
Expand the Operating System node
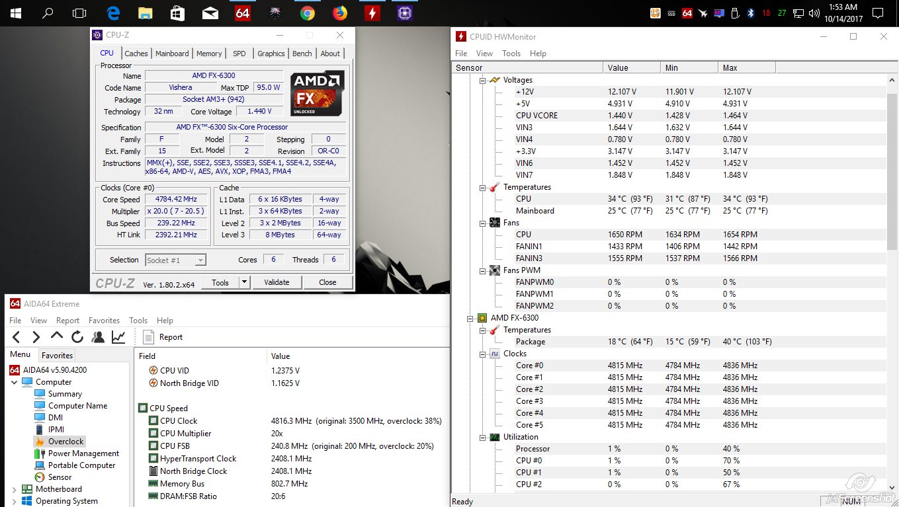point(15,501)
